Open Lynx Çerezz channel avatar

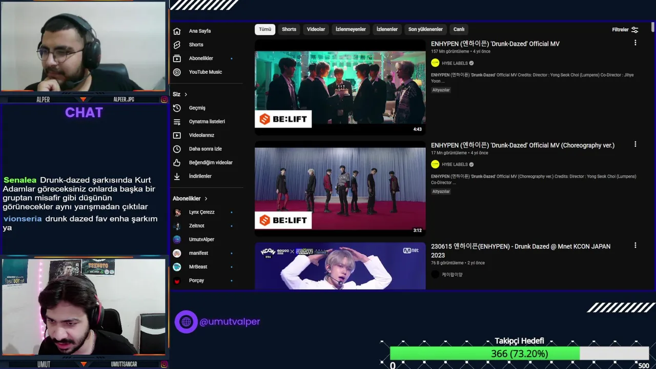click(177, 212)
